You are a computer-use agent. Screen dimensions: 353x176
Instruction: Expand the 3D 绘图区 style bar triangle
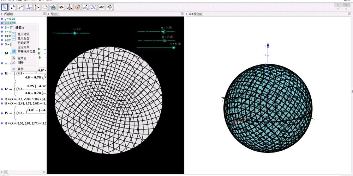186,14
